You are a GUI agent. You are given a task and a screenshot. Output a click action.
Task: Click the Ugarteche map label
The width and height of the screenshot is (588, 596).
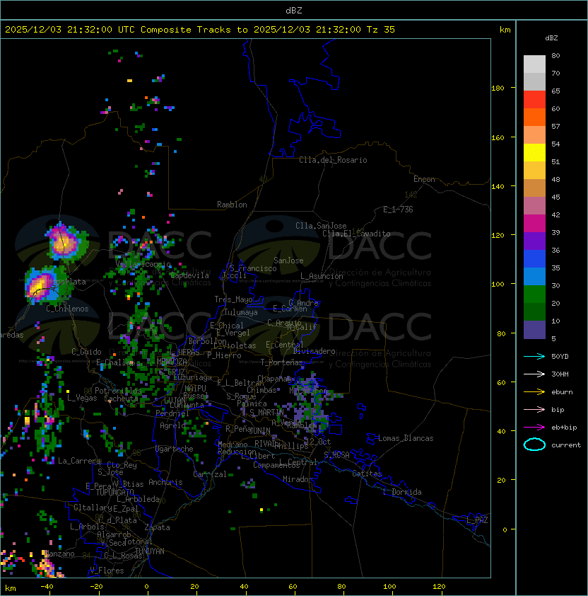pos(175,449)
